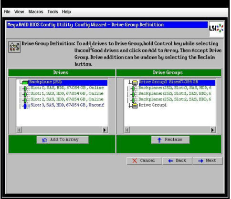
Task: Click the green Slot 0 drive icon in Drives
Action: (25, 88)
